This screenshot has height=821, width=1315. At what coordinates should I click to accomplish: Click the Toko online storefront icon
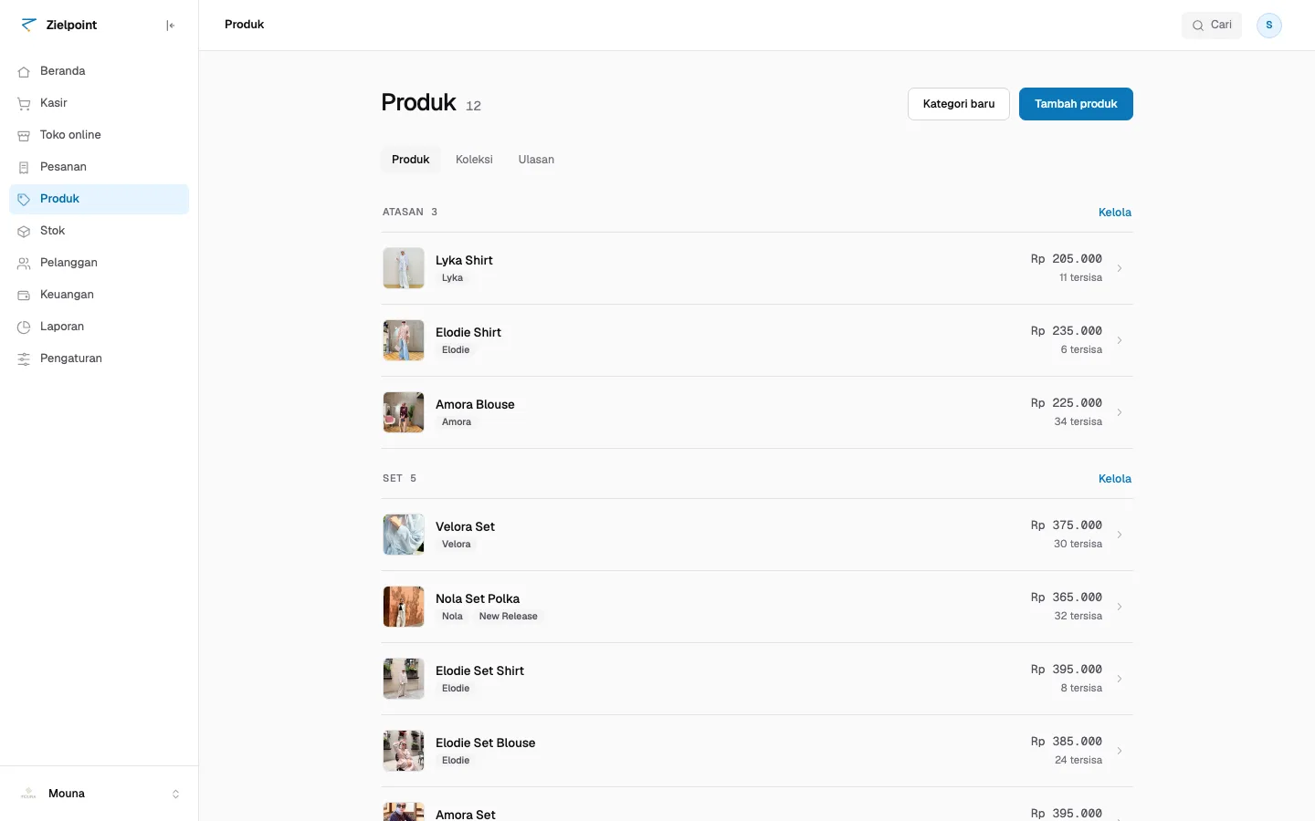24,135
